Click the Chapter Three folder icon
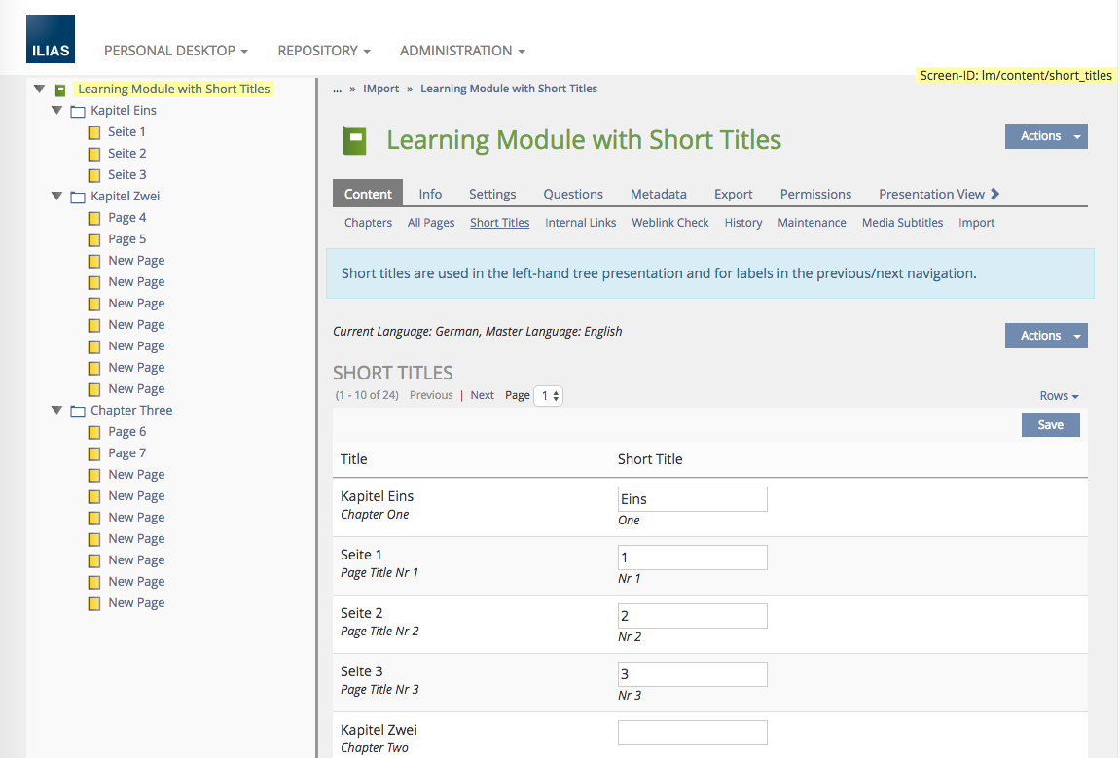 click(x=78, y=411)
